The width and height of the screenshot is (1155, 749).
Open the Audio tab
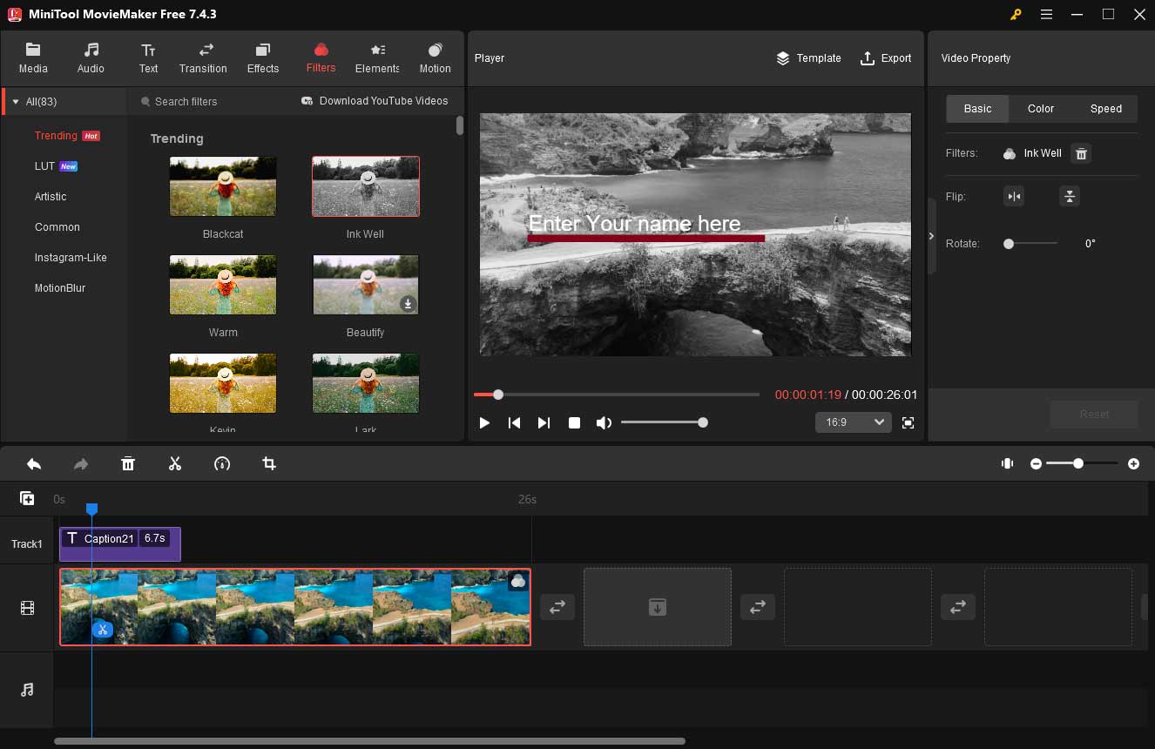(91, 57)
